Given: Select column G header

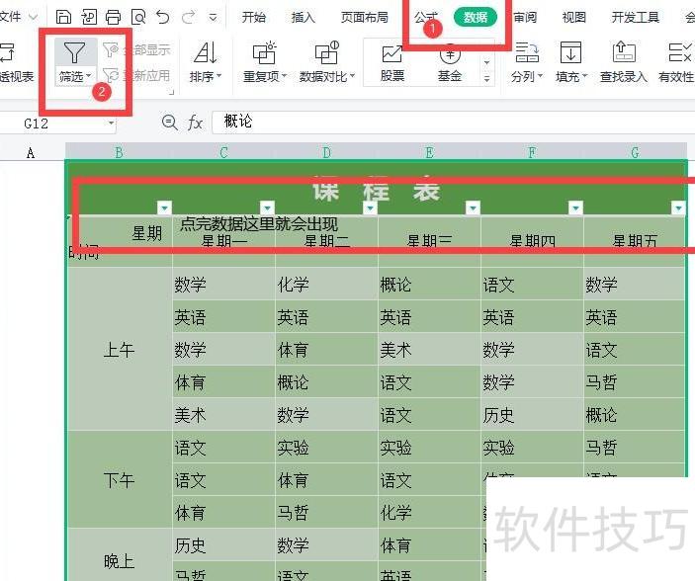Looking at the screenshot, I should (635, 153).
